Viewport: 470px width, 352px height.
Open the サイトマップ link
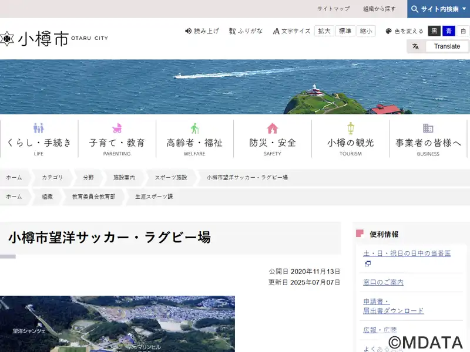334,9
